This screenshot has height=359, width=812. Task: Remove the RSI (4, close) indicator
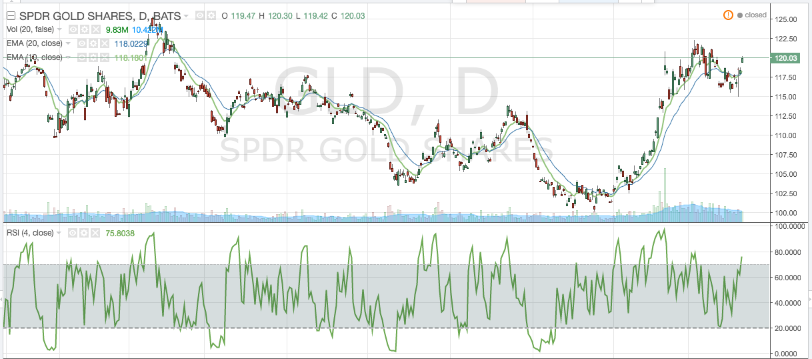coord(95,233)
